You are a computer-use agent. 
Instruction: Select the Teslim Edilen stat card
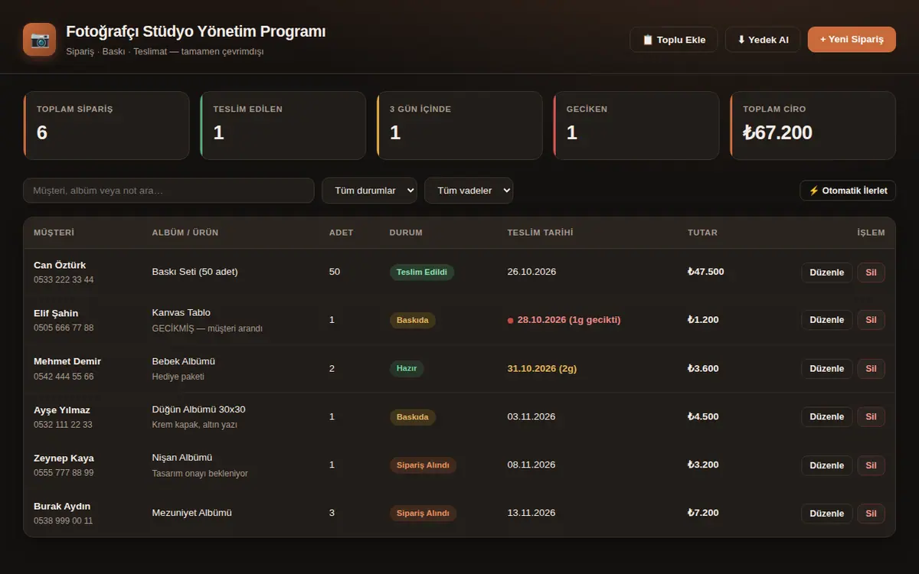click(x=283, y=126)
